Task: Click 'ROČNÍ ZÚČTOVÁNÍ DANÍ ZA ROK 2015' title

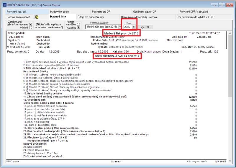Action: [x=117, y=56]
